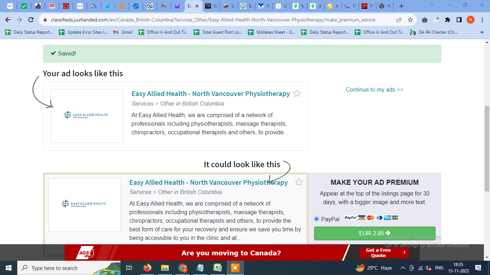
Task: Open the tab search dropdown
Action: tap(432, 5)
